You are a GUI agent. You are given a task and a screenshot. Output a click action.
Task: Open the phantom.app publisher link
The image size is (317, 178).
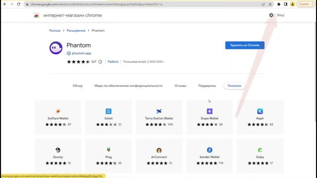pos(81,53)
